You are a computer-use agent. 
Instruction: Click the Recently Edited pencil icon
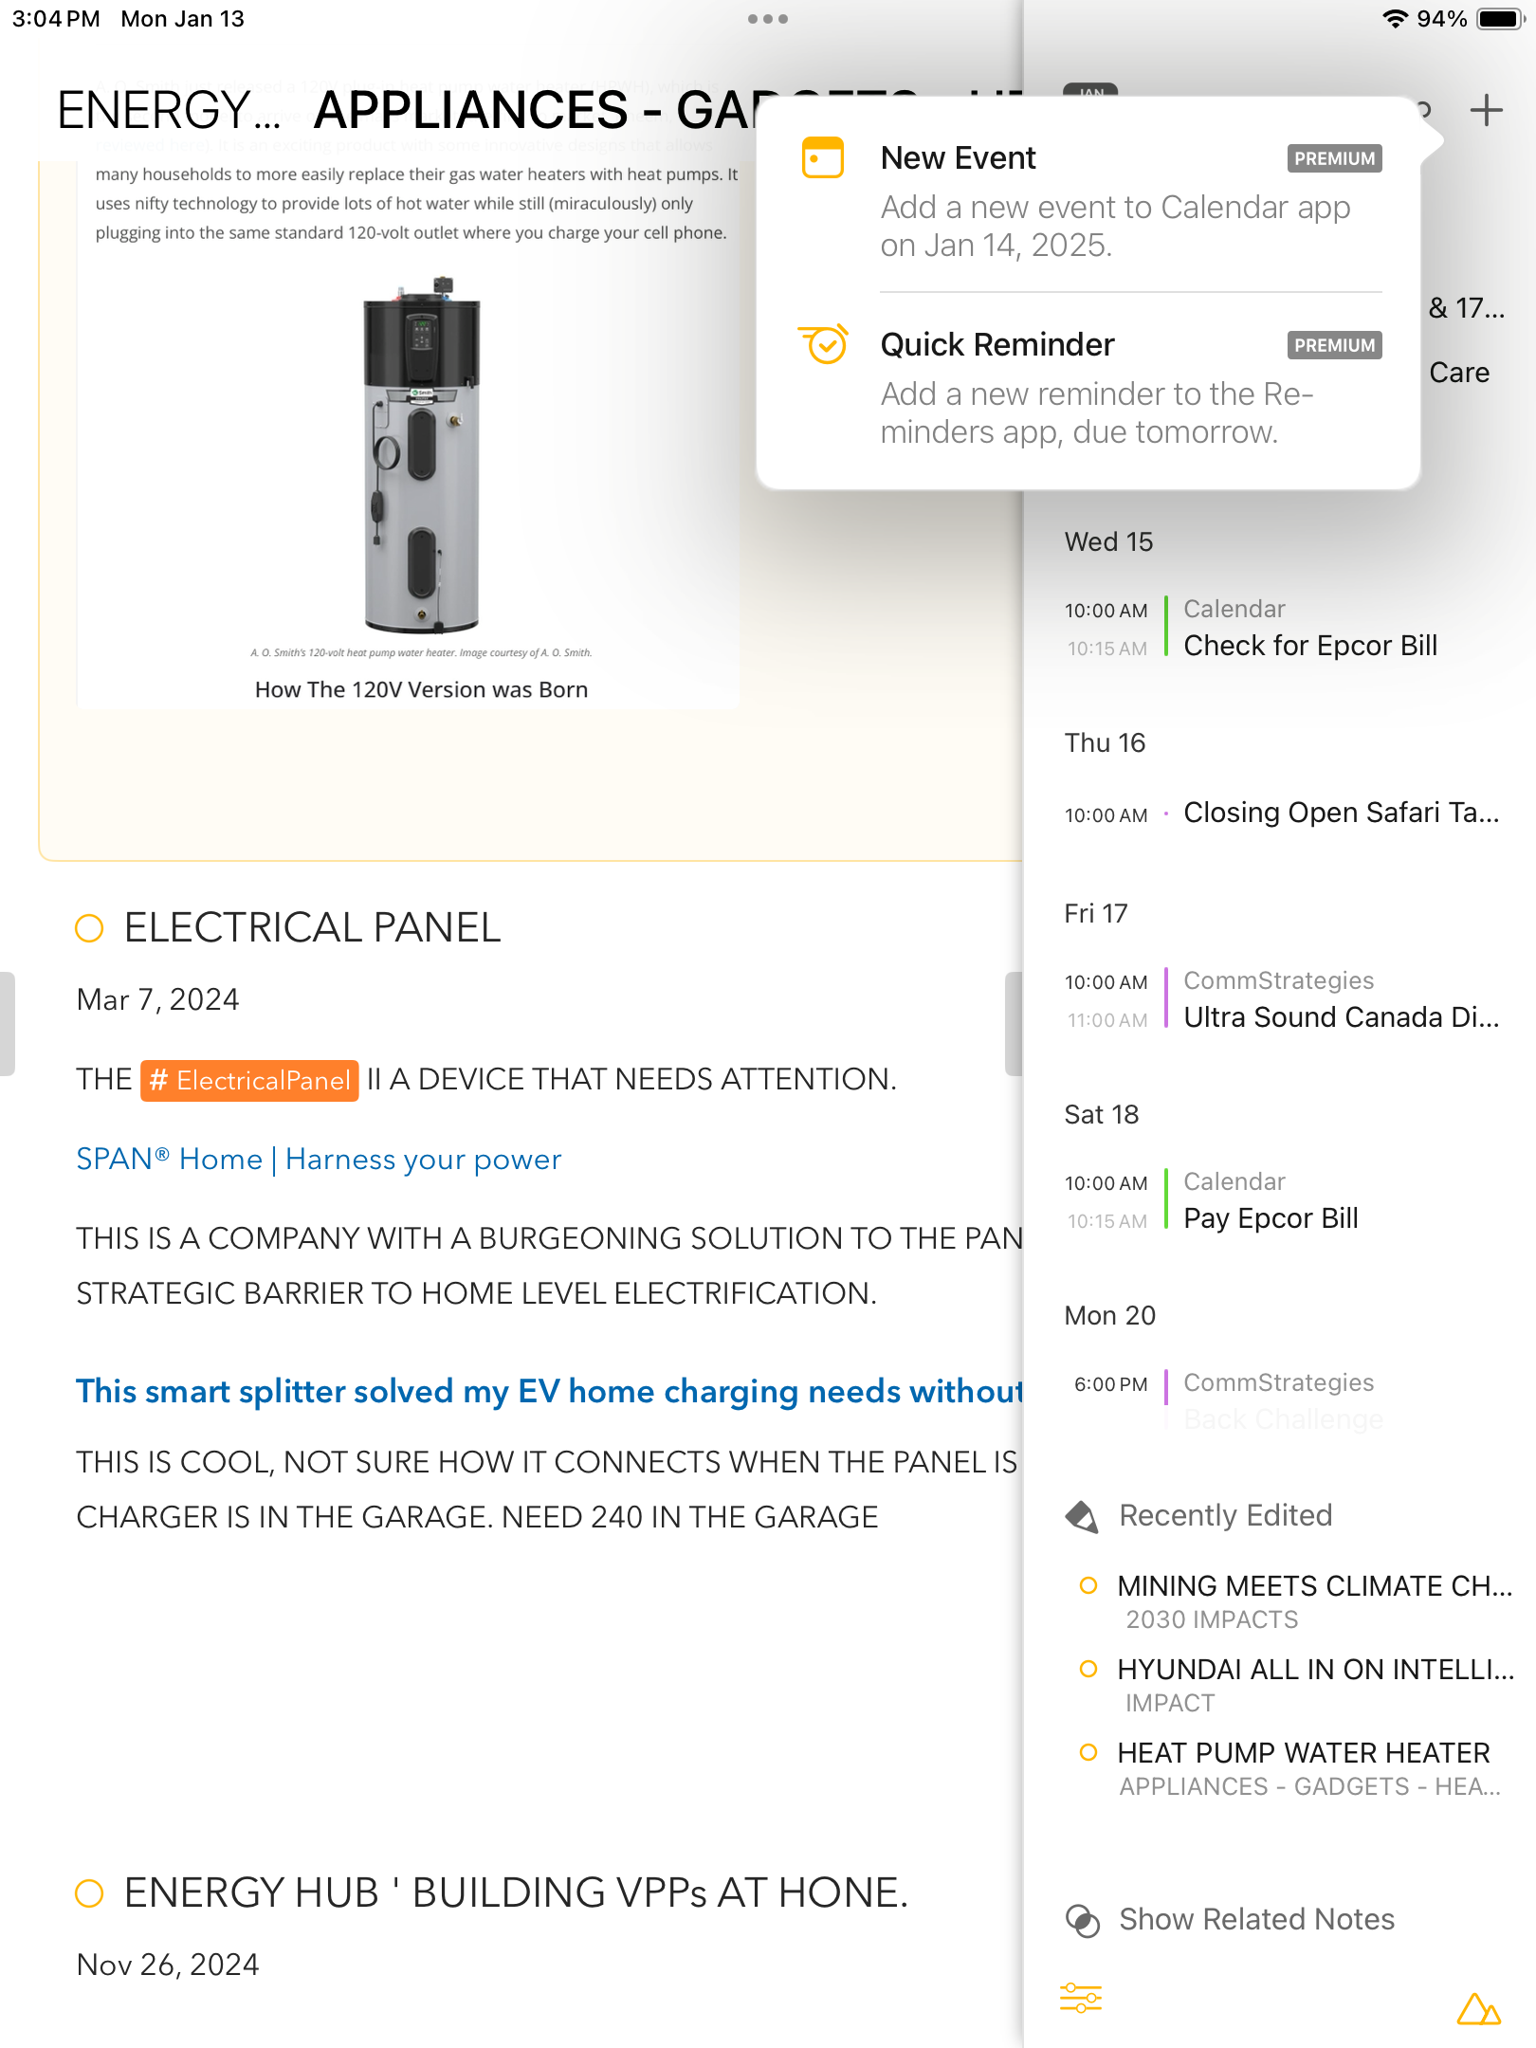[1082, 1516]
